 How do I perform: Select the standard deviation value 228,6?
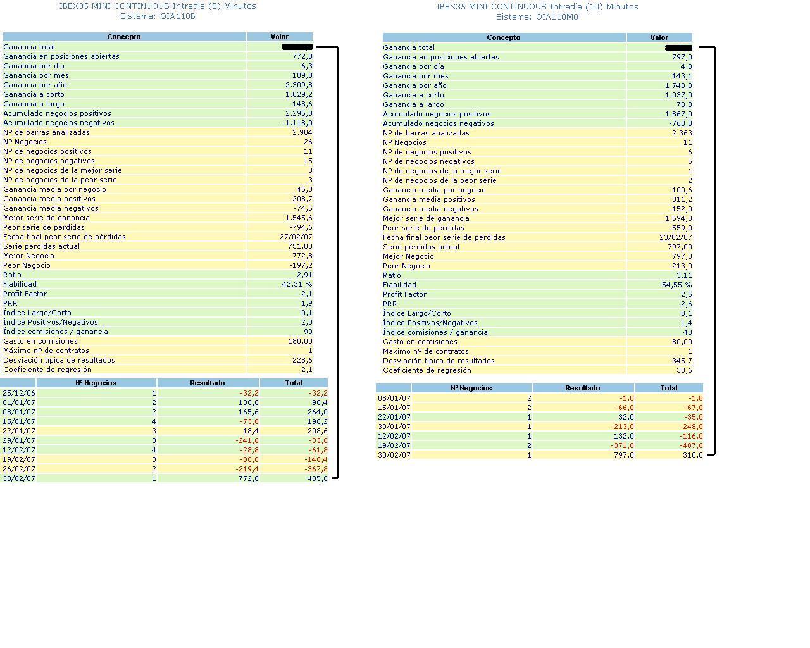302,360
